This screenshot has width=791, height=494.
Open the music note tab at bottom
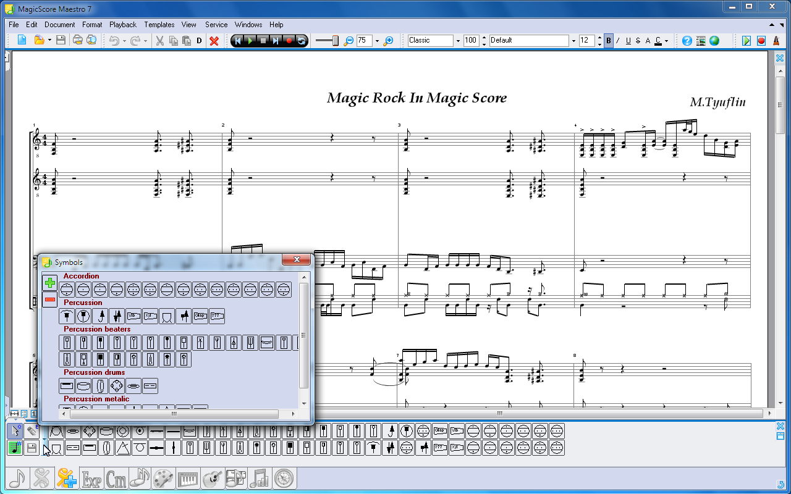click(x=18, y=478)
